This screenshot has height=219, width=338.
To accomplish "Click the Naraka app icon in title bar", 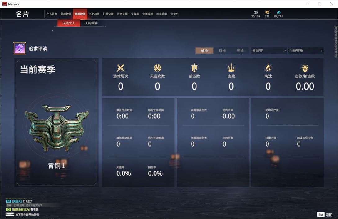I will tap(4, 4).
